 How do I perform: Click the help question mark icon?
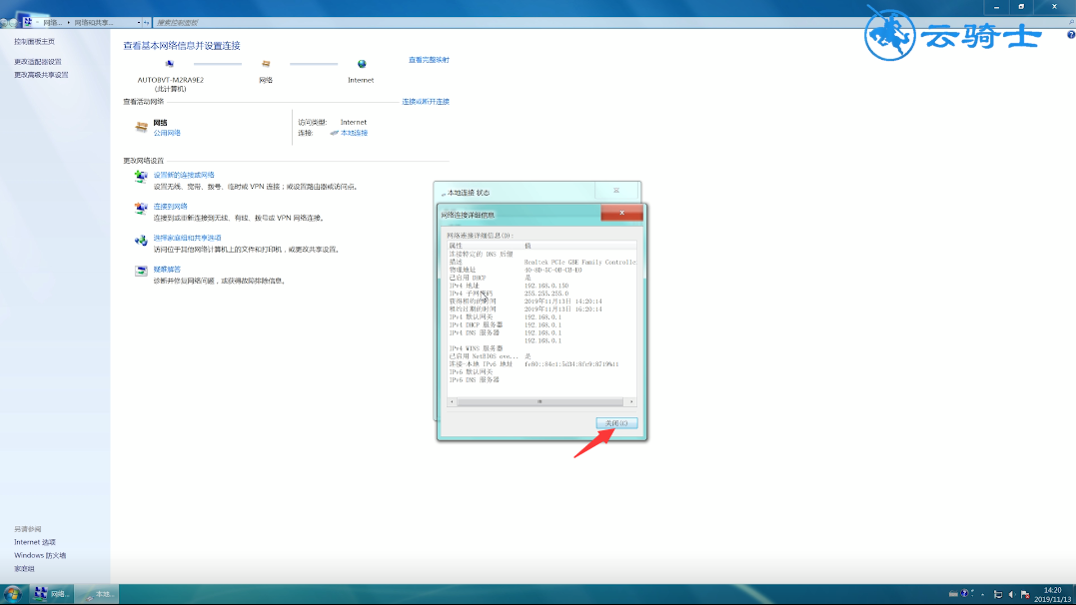click(1071, 35)
